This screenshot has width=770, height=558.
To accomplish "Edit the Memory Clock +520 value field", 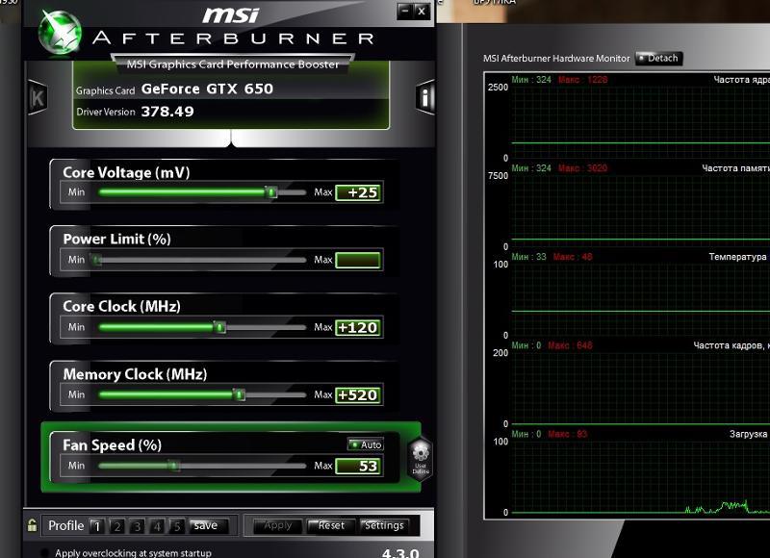I will click(x=358, y=395).
